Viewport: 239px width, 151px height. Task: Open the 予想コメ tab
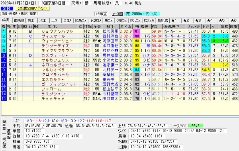(x=95, y=20)
